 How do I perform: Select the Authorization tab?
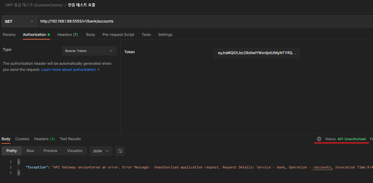(34, 35)
